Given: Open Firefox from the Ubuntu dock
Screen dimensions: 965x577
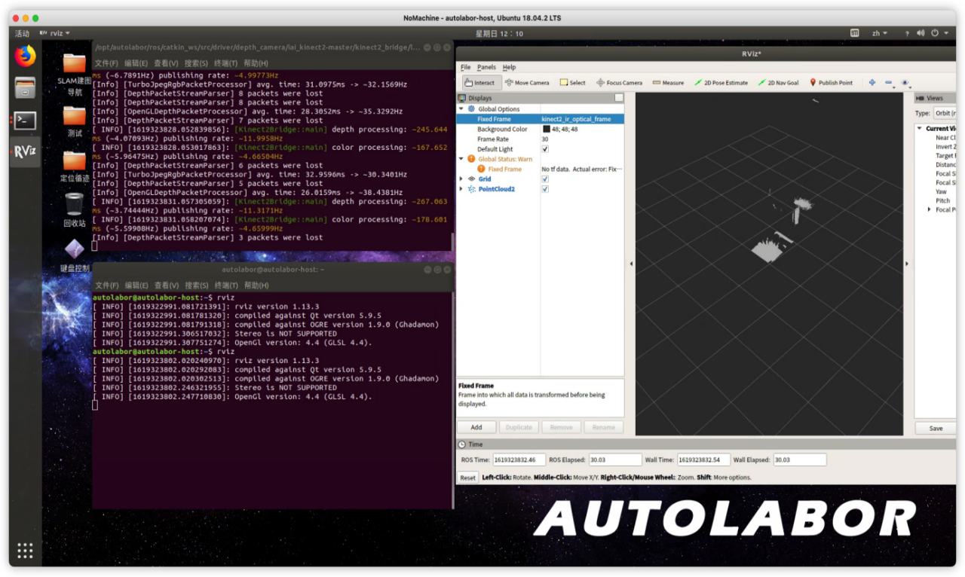Looking at the screenshot, I should click(x=25, y=56).
